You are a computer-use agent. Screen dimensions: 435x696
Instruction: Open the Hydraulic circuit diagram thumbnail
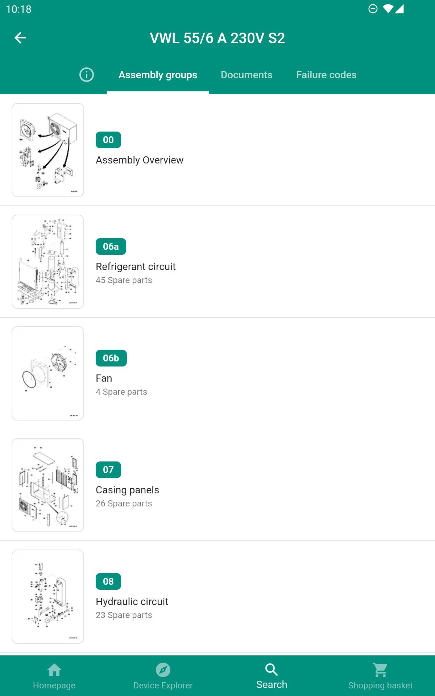48,597
